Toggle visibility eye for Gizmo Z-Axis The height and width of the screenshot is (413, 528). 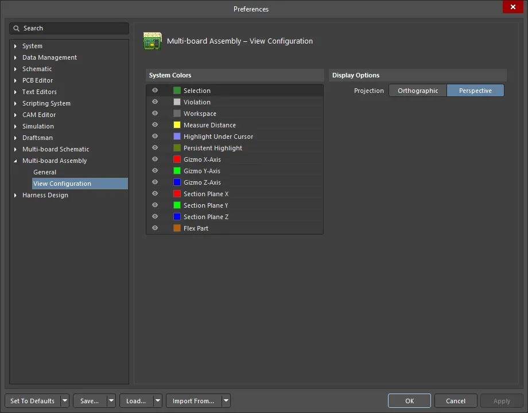tap(155, 182)
